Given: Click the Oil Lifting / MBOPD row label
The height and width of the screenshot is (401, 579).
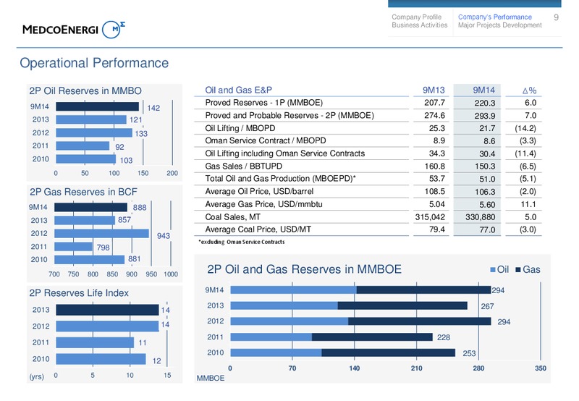Looking at the screenshot, I should point(240,128).
